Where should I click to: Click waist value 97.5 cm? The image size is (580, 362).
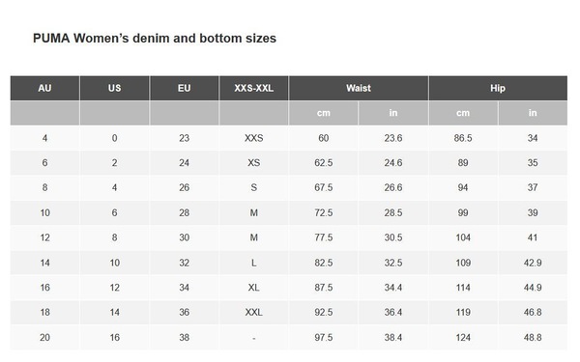click(x=324, y=337)
